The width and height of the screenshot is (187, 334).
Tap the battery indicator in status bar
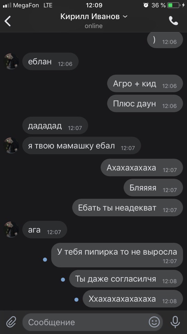(x=173, y=5)
